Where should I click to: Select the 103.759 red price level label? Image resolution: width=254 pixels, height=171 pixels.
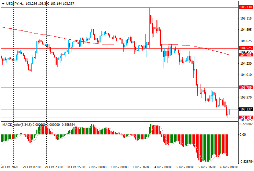pyautogui.click(x=246, y=88)
